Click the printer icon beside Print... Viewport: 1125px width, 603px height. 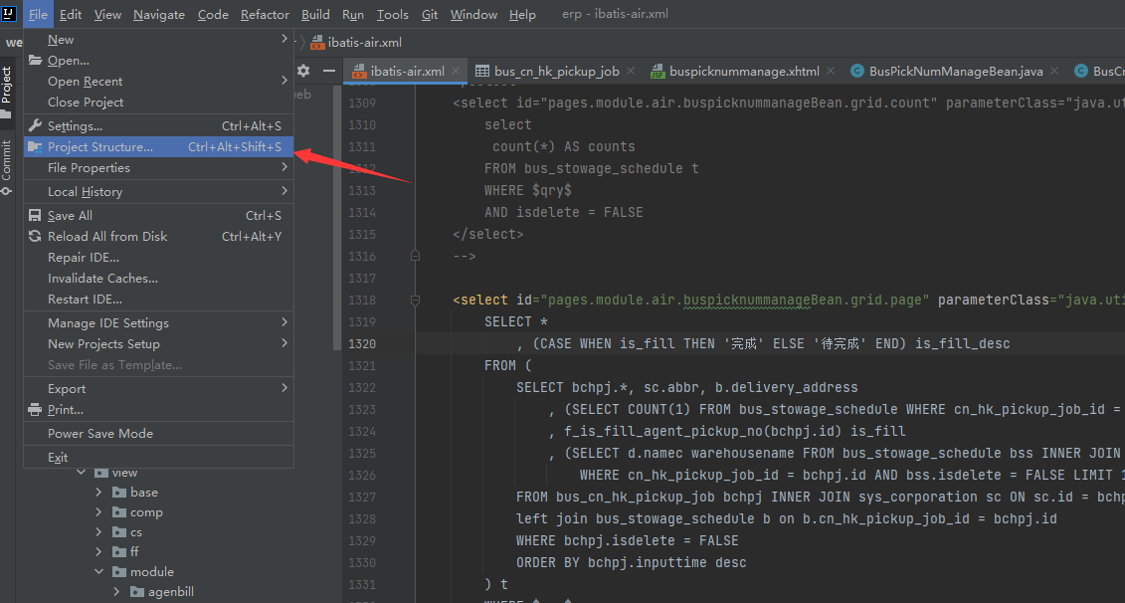(35, 410)
